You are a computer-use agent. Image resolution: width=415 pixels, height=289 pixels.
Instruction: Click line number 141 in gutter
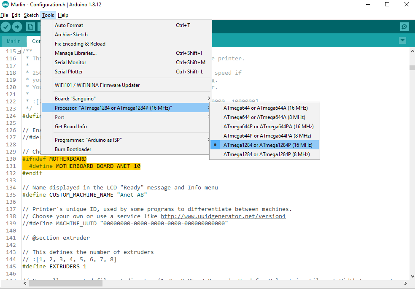11,238
